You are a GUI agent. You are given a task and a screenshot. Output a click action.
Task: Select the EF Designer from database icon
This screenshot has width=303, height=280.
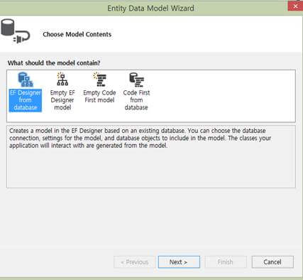(26, 92)
